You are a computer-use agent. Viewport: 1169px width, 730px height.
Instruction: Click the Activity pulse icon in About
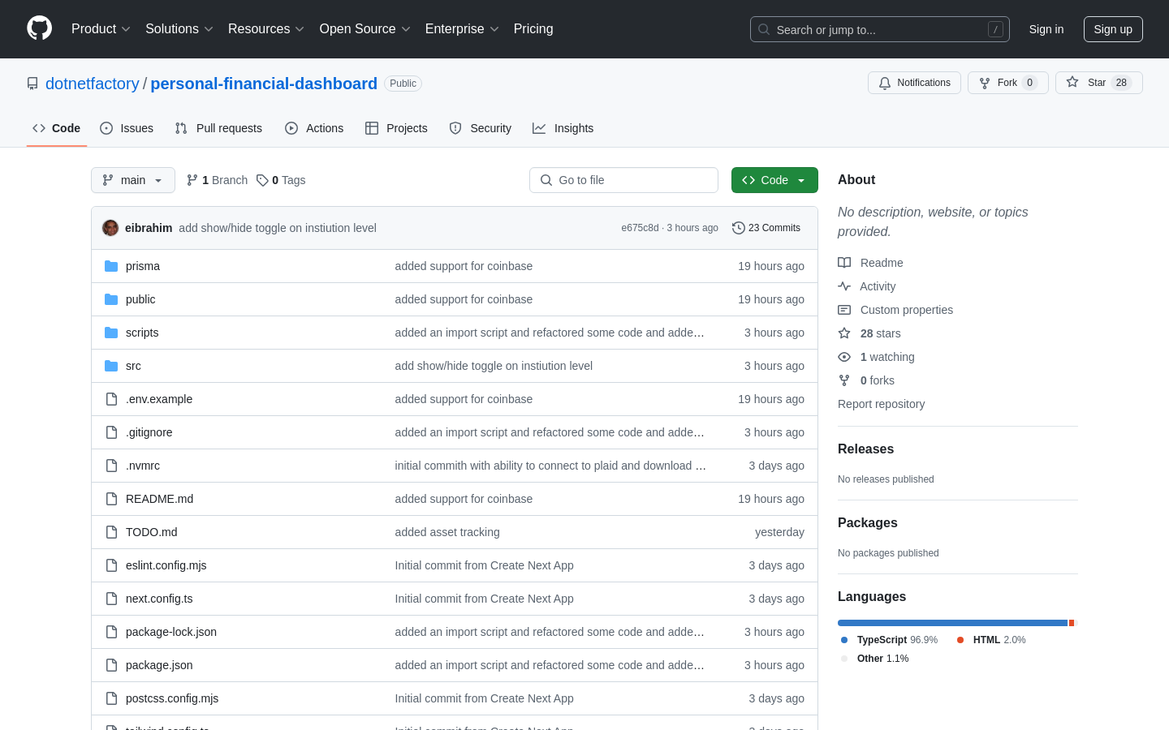(x=844, y=286)
